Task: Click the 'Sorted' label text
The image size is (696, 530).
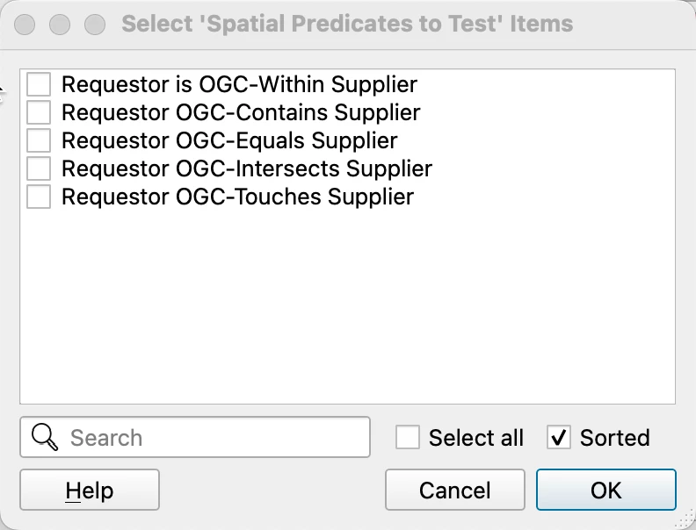Action: pos(615,438)
